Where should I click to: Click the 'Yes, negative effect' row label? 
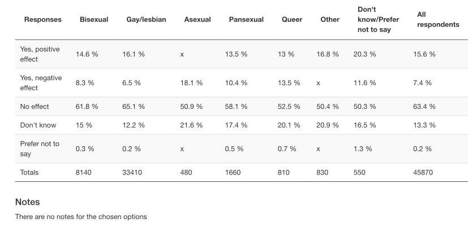[41, 82]
